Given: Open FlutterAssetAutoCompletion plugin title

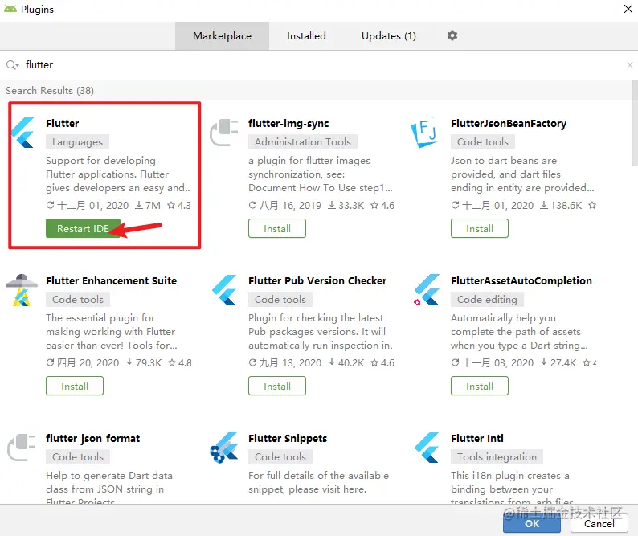Looking at the screenshot, I should [521, 280].
